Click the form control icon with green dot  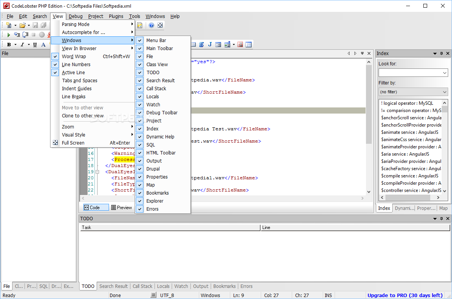pos(227,44)
